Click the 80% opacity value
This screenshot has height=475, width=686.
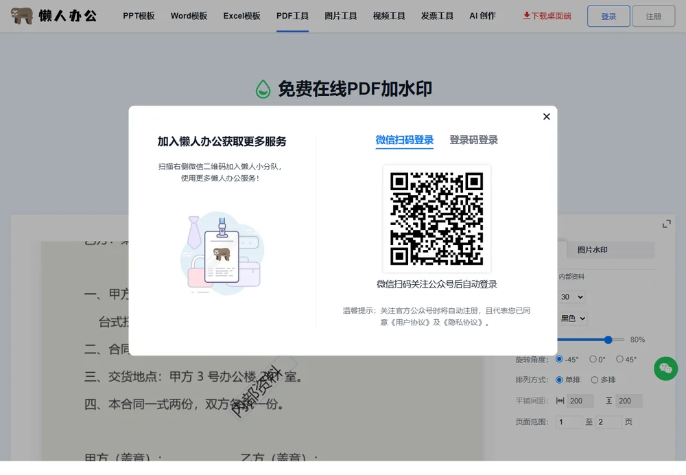(x=637, y=340)
